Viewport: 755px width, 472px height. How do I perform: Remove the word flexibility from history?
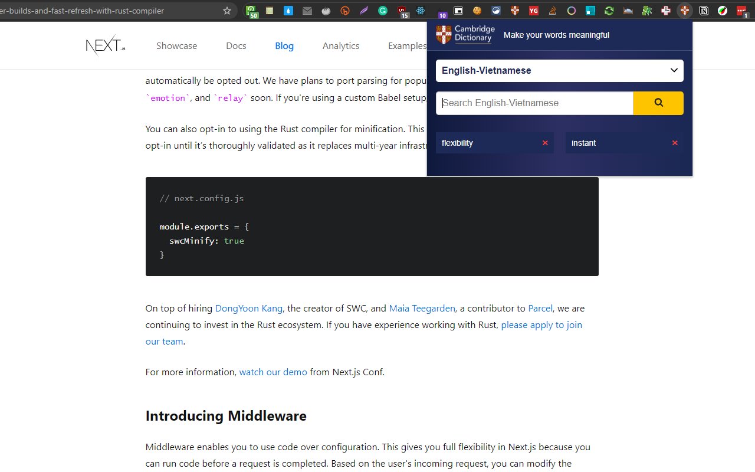[545, 143]
